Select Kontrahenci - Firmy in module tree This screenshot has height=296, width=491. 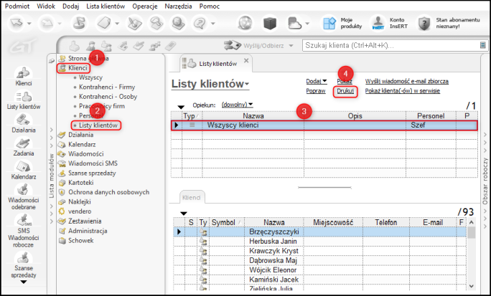pyautogui.click(x=108, y=86)
